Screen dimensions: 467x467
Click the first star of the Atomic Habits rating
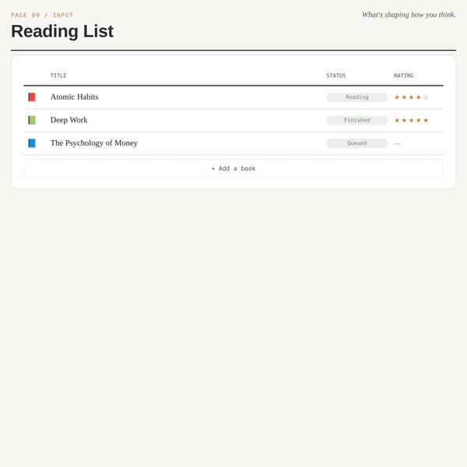(397, 97)
